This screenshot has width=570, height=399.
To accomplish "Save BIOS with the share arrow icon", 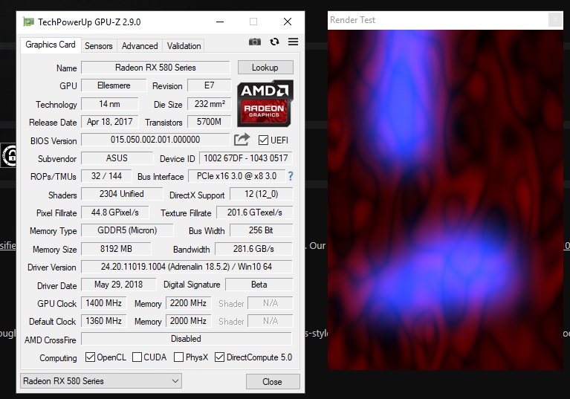I will pos(242,140).
